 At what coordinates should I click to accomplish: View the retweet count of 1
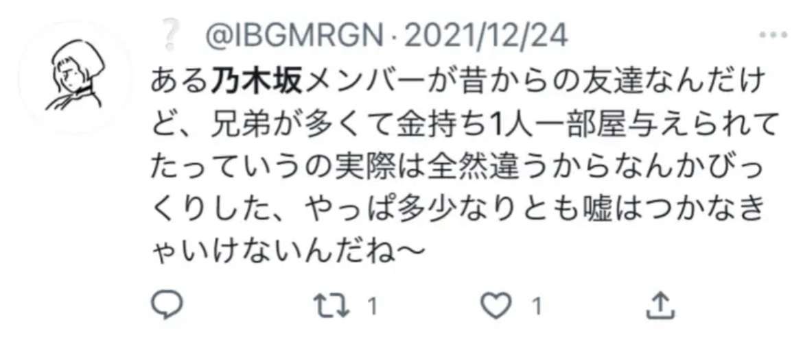(x=373, y=306)
